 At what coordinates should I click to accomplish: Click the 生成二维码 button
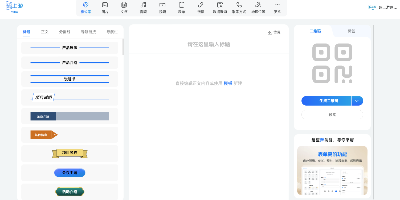pyautogui.click(x=326, y=101)
